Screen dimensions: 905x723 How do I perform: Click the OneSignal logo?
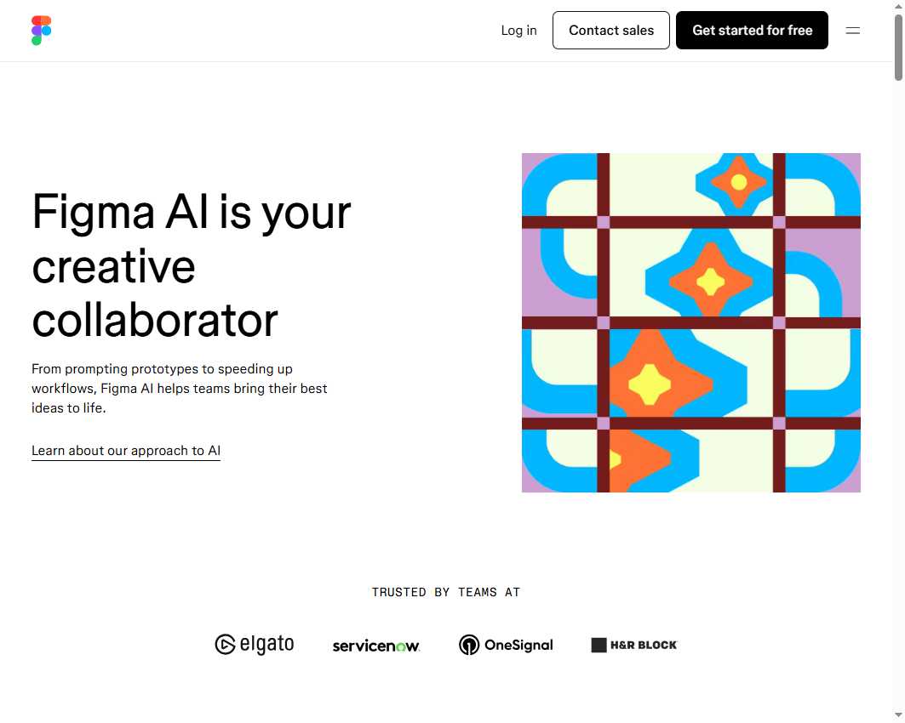point(506,645)
